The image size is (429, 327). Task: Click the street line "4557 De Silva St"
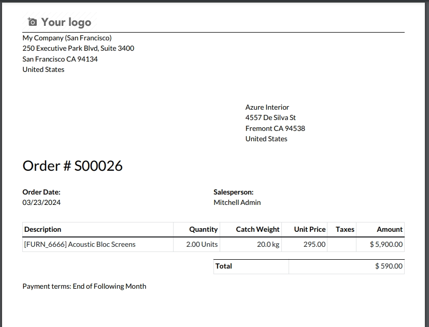pyautogui.click(x=270, y=118)
